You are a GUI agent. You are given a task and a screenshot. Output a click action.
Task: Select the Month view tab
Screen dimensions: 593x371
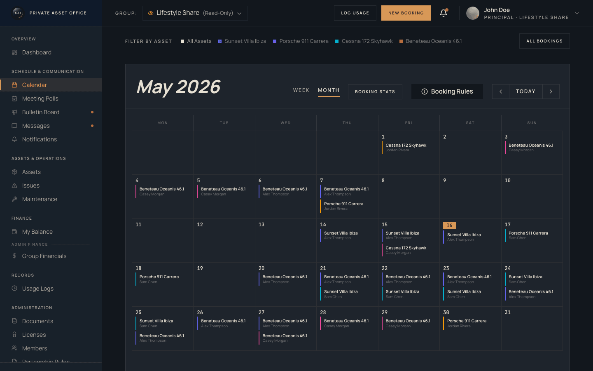click(x=329, y=90)
